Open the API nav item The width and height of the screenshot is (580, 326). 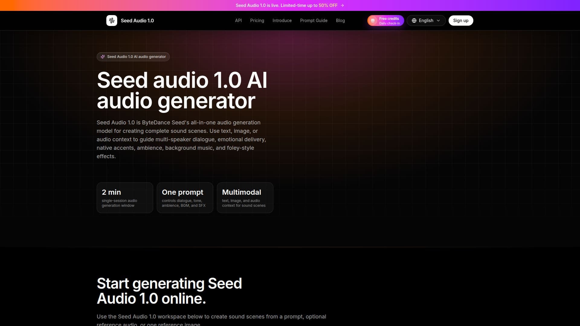(238, 21)
